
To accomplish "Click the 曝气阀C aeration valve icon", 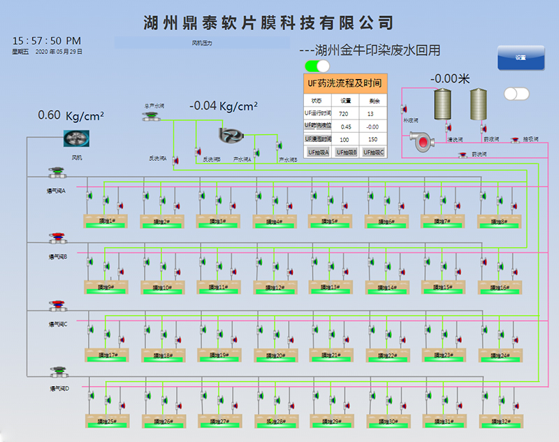I will pos(58,306).
